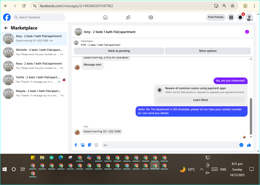Send a thumbs-up like

click(x=249, y=145)
